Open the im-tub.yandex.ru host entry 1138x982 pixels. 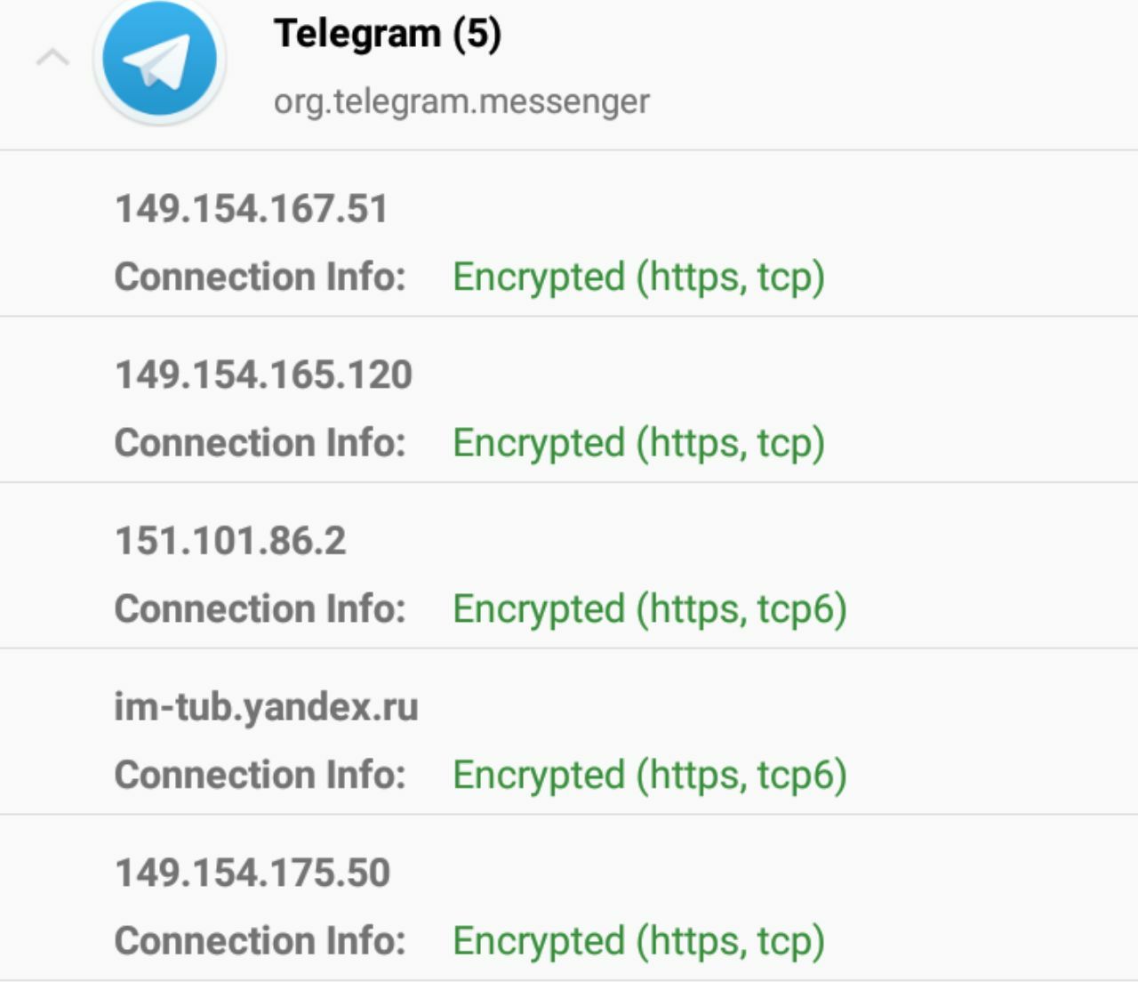266,707
